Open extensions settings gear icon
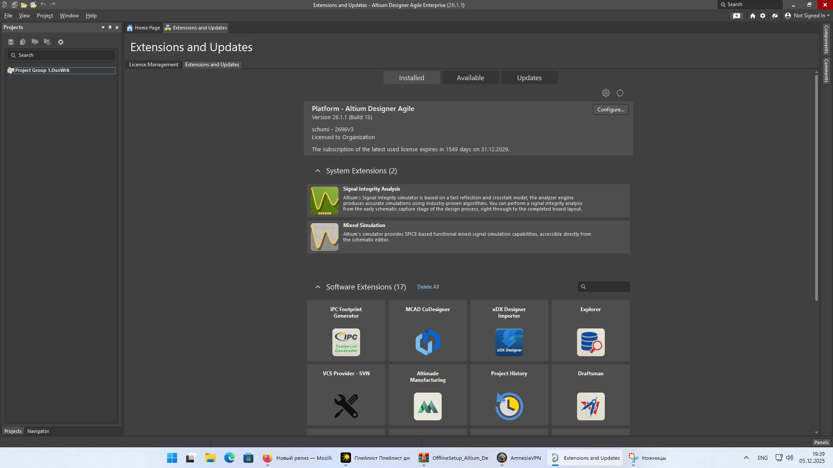This screenshot has height=468, width=833. click(x=606, y=93)
